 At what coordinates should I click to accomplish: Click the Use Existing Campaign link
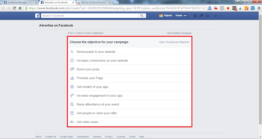tap(179, 33)
